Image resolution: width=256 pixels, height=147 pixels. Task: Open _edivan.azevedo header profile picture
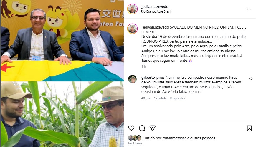tap(132, 9)
